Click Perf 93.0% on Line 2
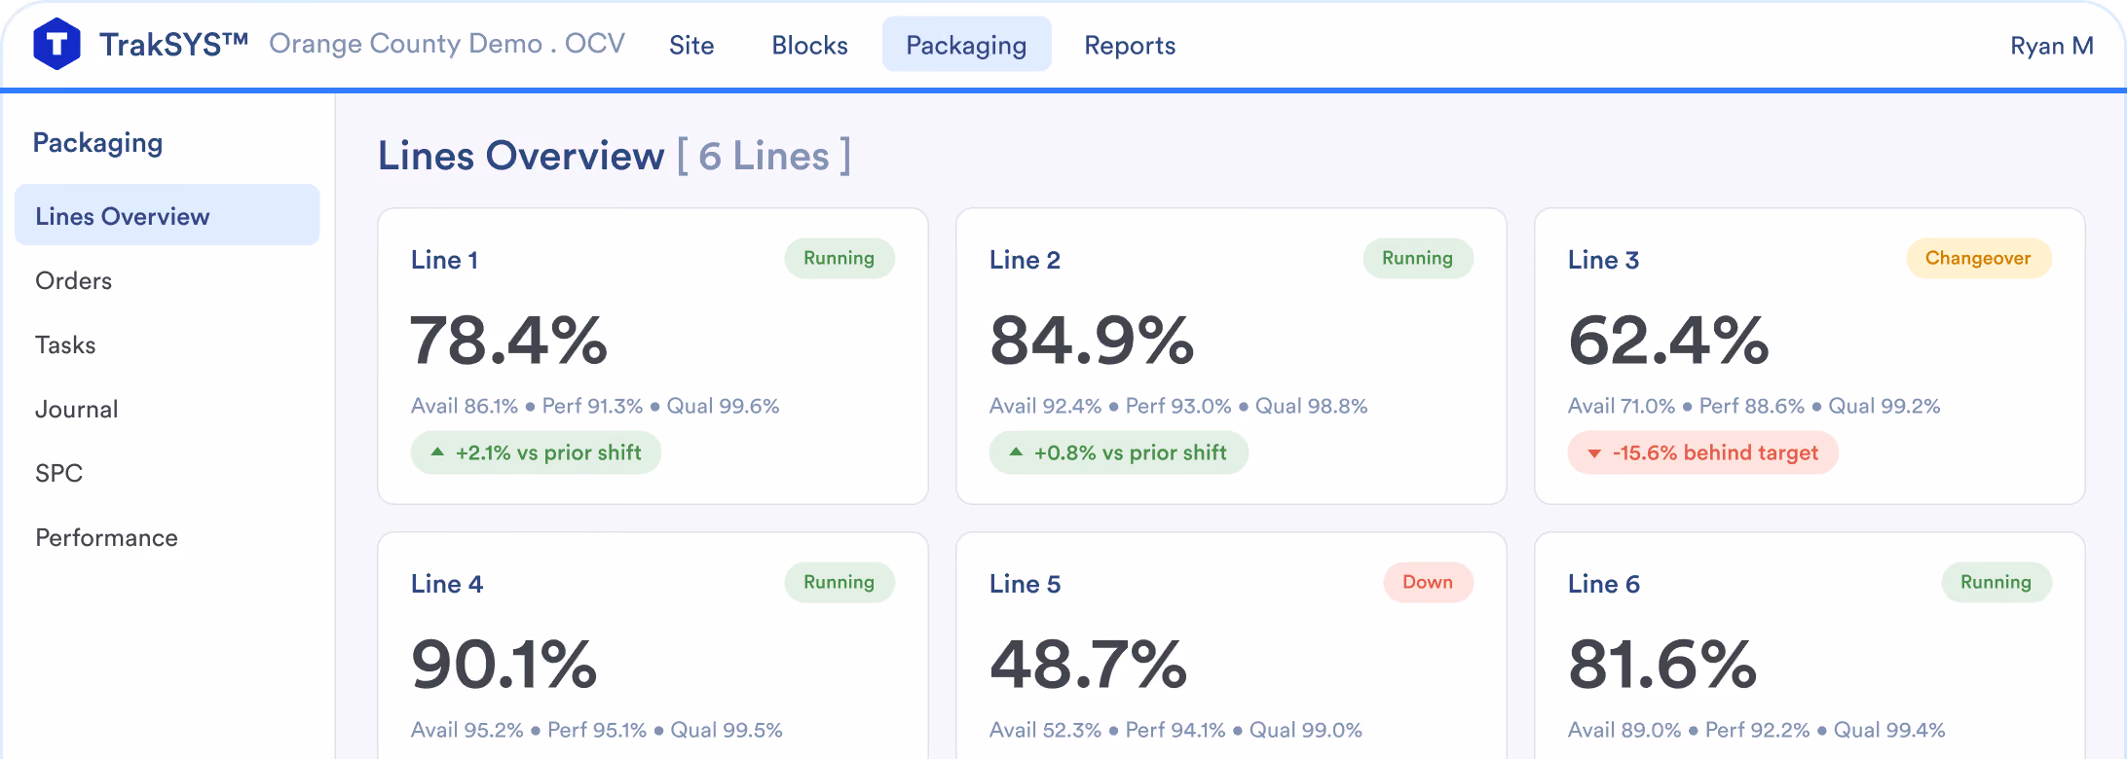The image size is (2127, 759). pos(1178,406)
